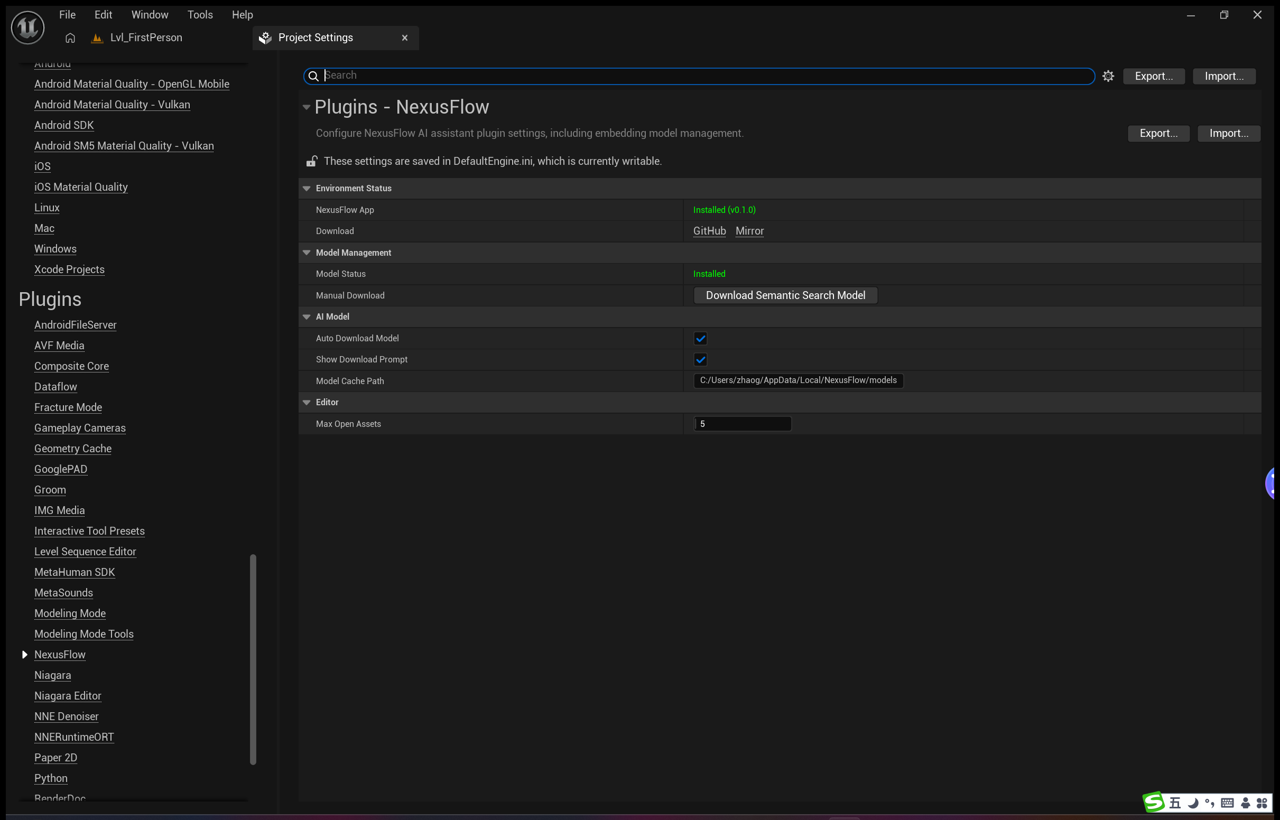This screenshot has width=1280, height=820.
Task: Click inside the Max Open Assets field
Action: point(741,423)
